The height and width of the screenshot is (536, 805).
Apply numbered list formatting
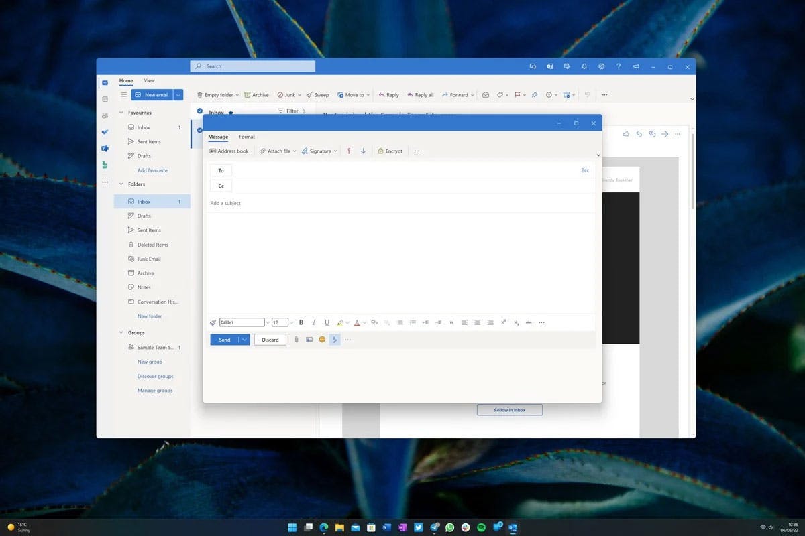(x=413, y=322)
